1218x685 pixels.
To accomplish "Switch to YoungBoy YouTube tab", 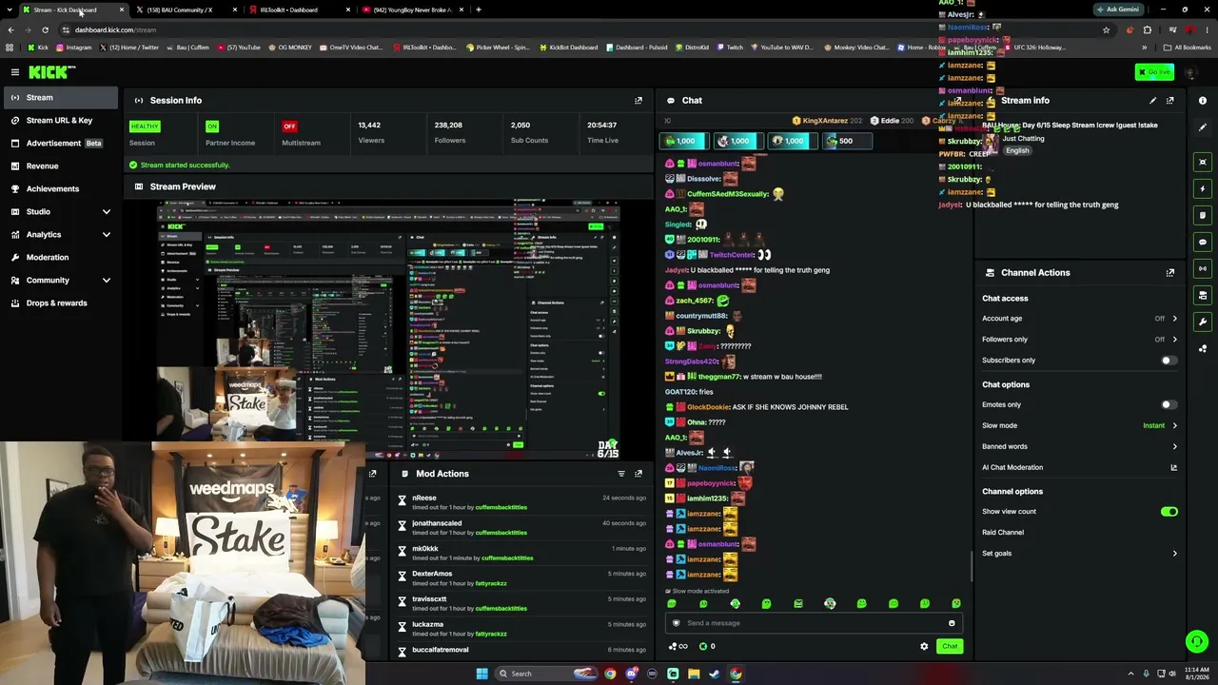I will click(413, 10).
